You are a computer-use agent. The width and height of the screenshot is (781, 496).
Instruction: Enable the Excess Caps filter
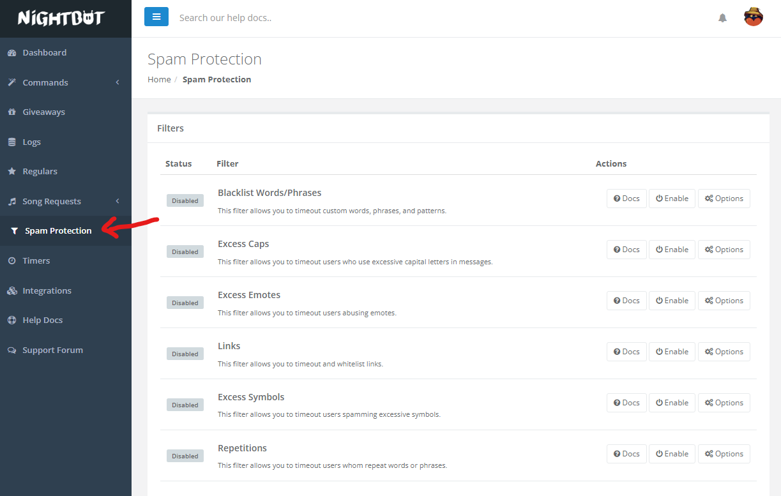coord(672,250)
